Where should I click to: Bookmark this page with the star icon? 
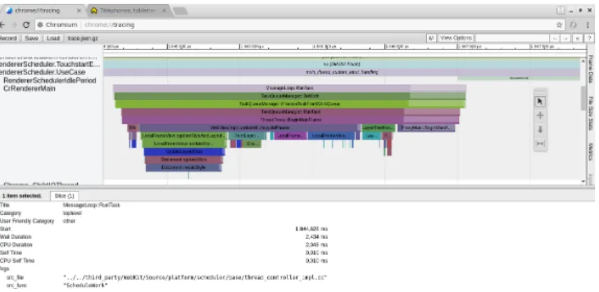pyautogui.click(x=559, y=25)
